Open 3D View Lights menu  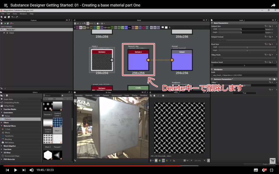click(98, 95)
